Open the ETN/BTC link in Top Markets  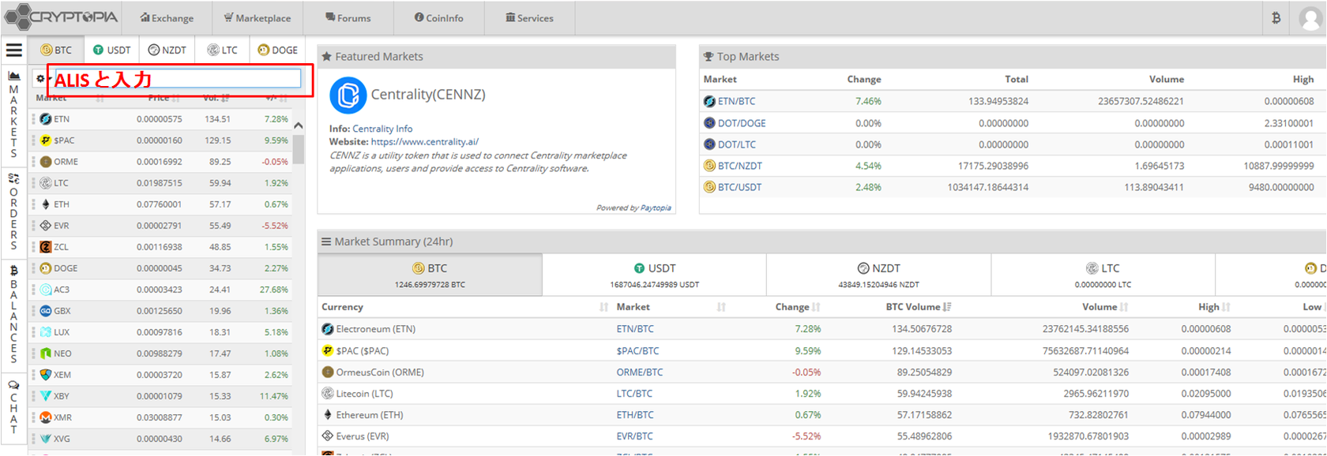point(735,101)
